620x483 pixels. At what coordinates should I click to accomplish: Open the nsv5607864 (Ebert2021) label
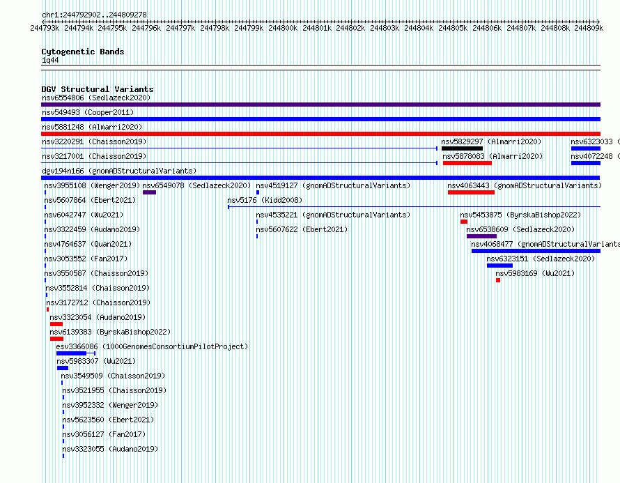click(x=90, y=200)
